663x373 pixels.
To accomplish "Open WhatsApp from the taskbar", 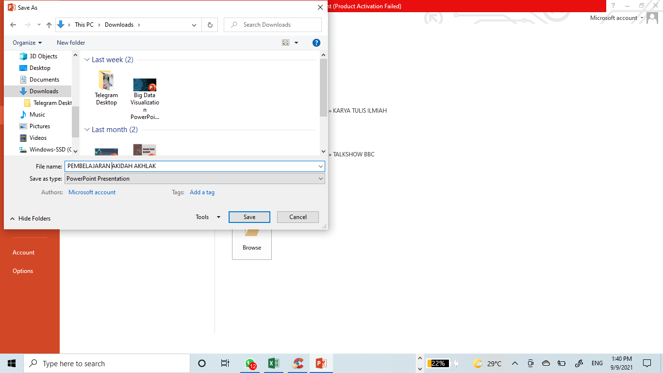I will click(250, 363).
